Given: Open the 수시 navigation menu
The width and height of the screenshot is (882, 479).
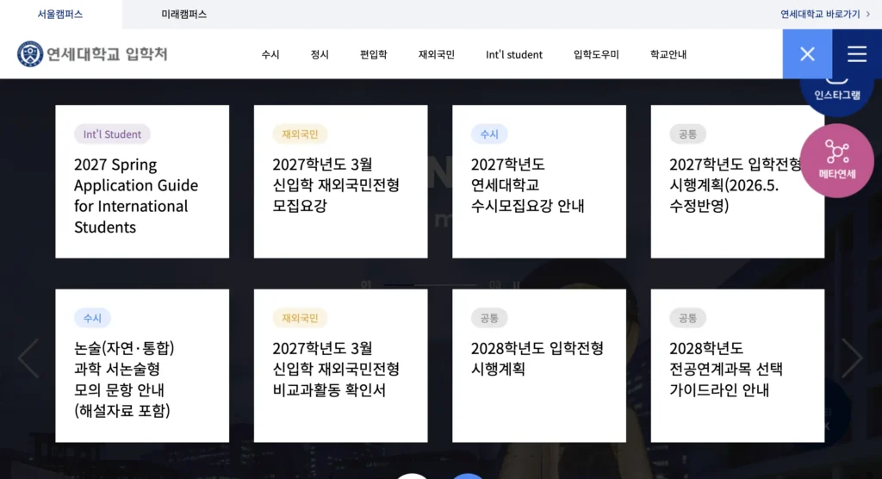Looking at the screenshot, I should pos(270,54).
